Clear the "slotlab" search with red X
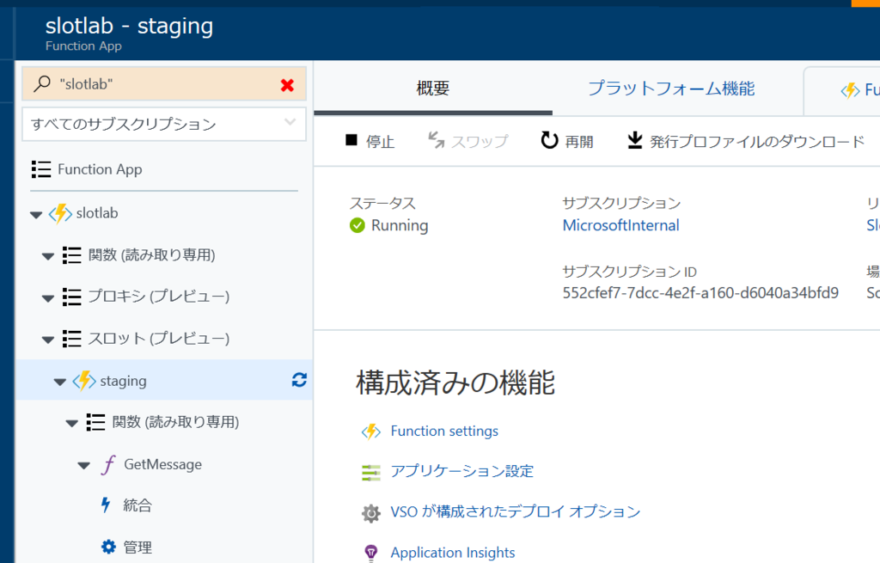The image size is (880, 563). pyautogui.click(x=287, y=85)
